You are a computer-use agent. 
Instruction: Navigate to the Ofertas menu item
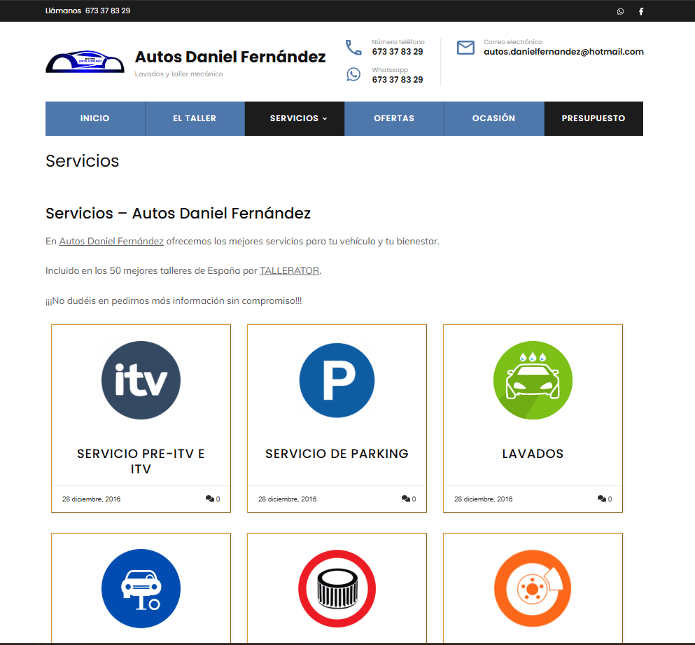pyautogui.click(x=394, y=118)
